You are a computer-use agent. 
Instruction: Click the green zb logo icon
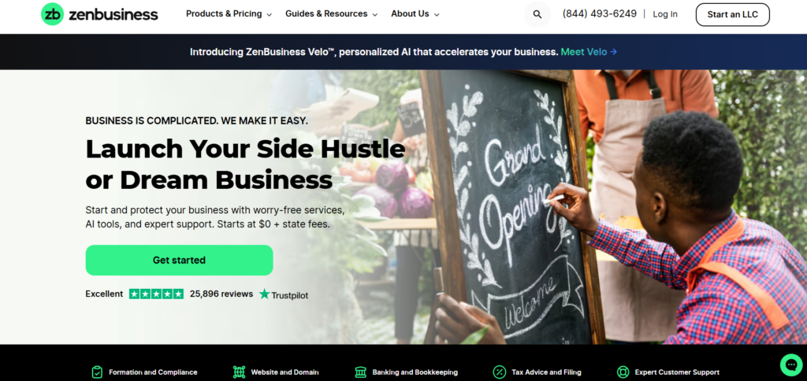[x=52, y=14]
